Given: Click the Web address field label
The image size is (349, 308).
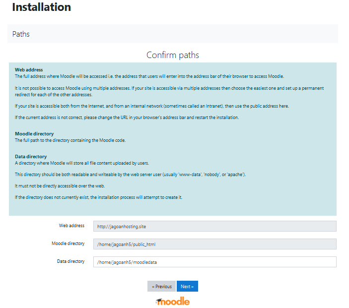Looking at the screenshot, I should pyautogui.click(x=71, y=226).
